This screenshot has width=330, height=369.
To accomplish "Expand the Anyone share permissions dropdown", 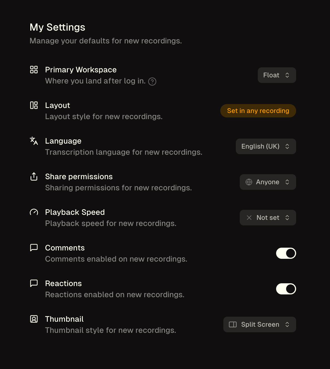I will point(268,182).
